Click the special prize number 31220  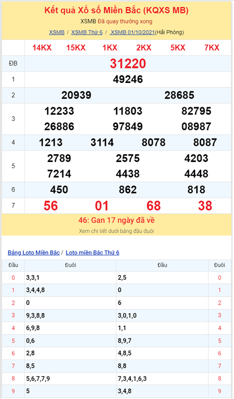(128, 63)
